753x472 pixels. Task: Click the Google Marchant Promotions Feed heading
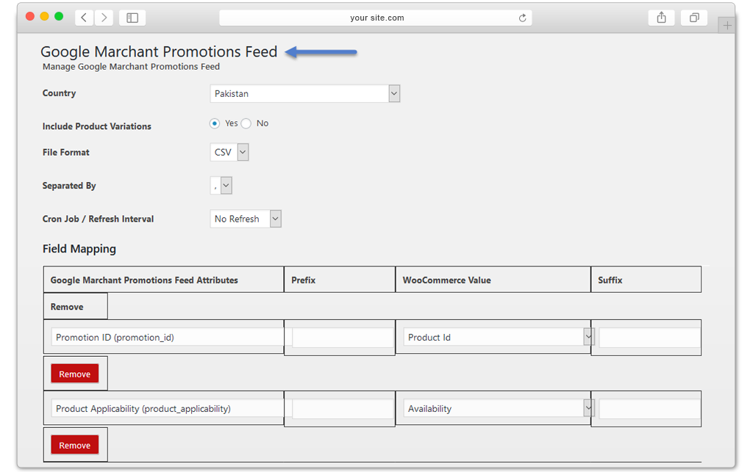point(159,52)
